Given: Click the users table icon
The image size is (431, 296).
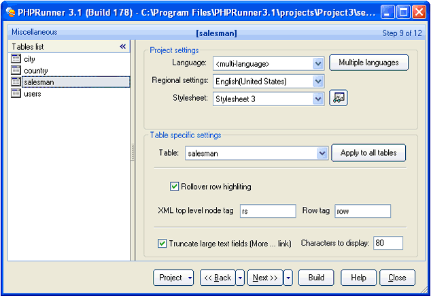Looking at the screenshot, I should click(x=16, y=93).
